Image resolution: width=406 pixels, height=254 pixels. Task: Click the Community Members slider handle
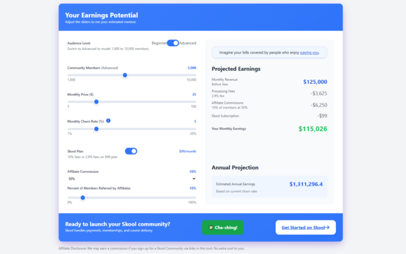click(x=125, y=75)
